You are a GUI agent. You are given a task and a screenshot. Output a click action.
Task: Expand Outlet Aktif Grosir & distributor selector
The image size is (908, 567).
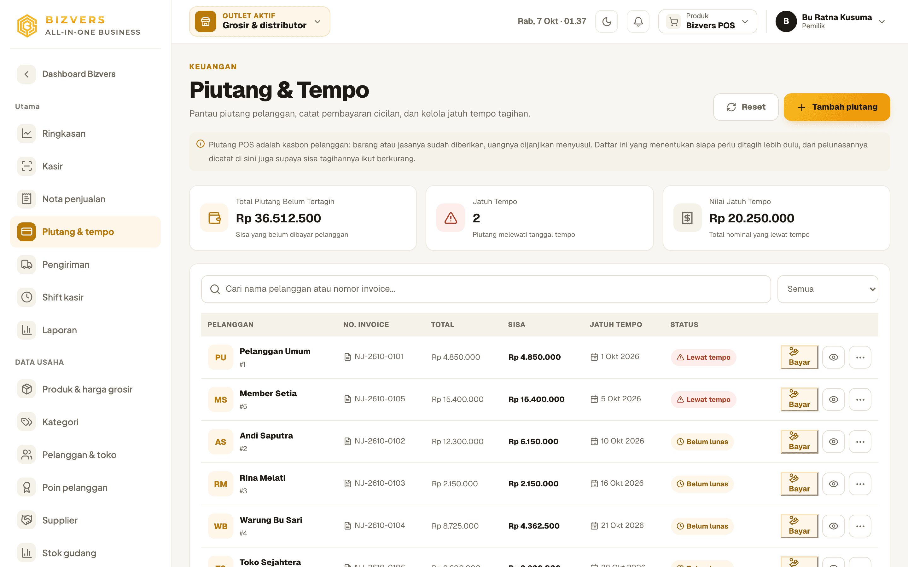260,21
